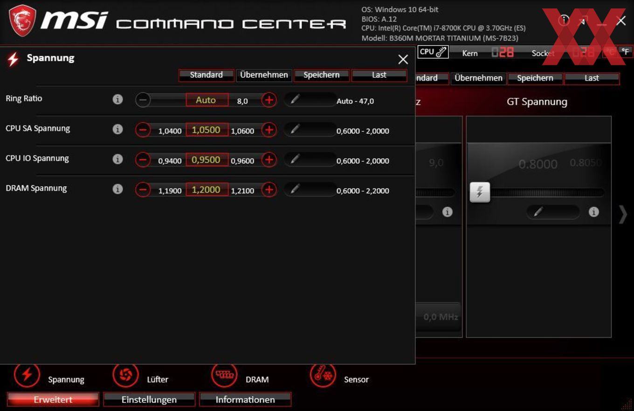Increase CPU IO Spannung with plus button
Screen dimensions: 634x411
[x=269, y=160]
